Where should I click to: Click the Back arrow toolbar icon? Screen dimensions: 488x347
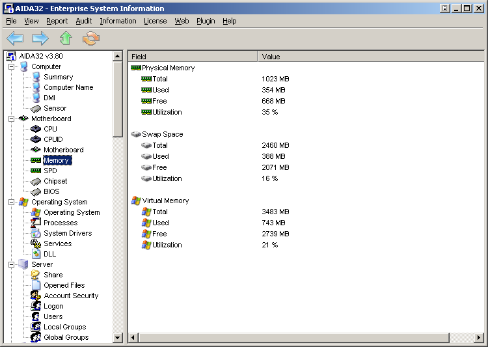click(x=15, y=39)
